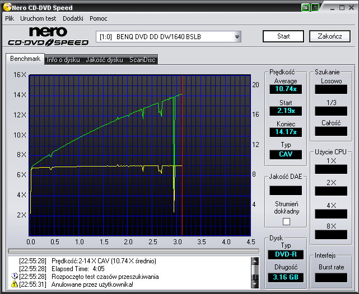Click the log scrollbar up arrow
Viewport: 359px width, 294px height.
(255, 260)
